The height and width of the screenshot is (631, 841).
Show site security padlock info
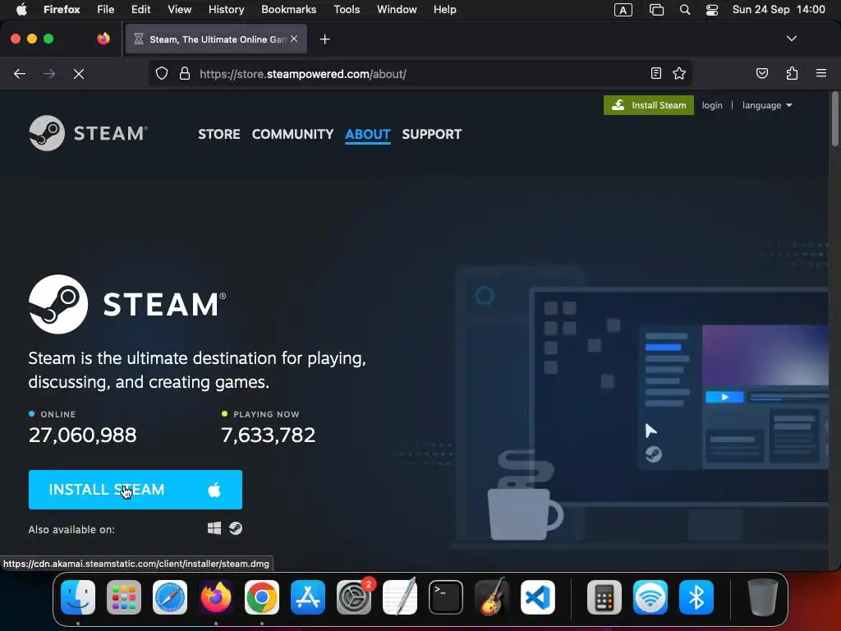185,73
